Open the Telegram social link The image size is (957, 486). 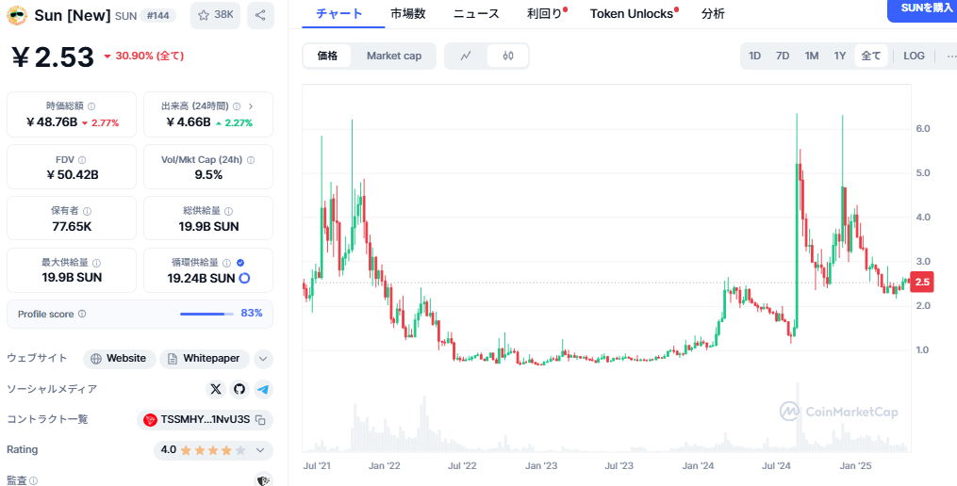(263, 389)
